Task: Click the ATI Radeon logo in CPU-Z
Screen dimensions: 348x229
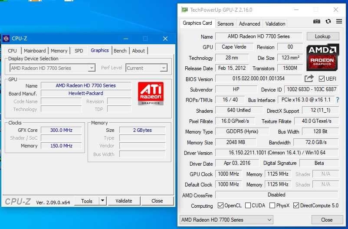Action: [x=151, y=93]
